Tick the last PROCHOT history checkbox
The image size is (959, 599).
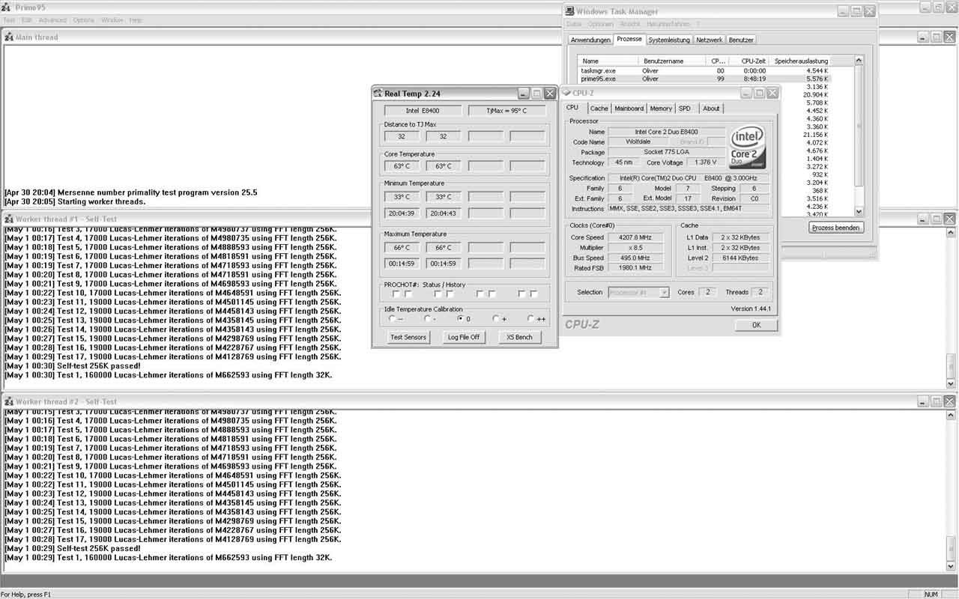[533, 294]
